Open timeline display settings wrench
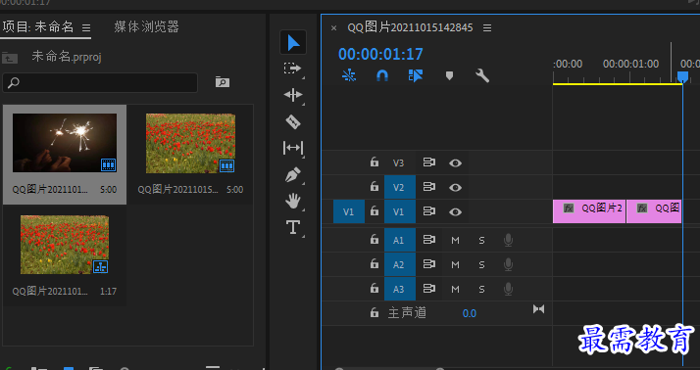 (482, 75)
